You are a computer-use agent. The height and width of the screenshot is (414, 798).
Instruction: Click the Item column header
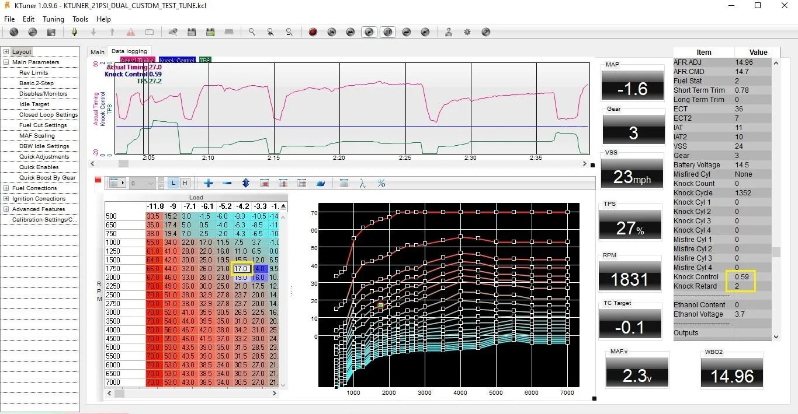[704, 52]
